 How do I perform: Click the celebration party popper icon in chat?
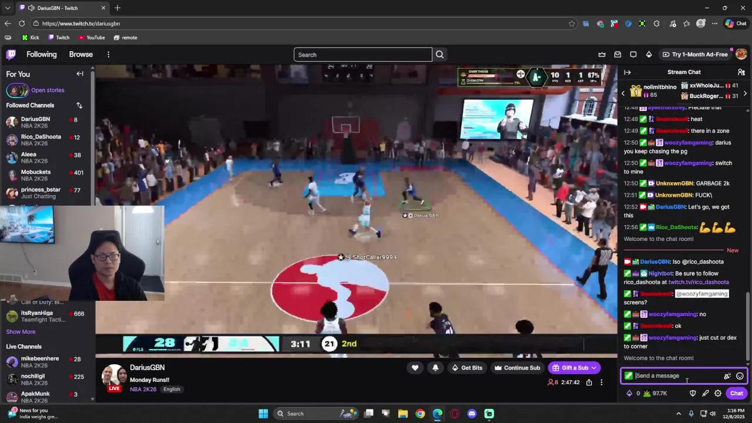[727, 376]
